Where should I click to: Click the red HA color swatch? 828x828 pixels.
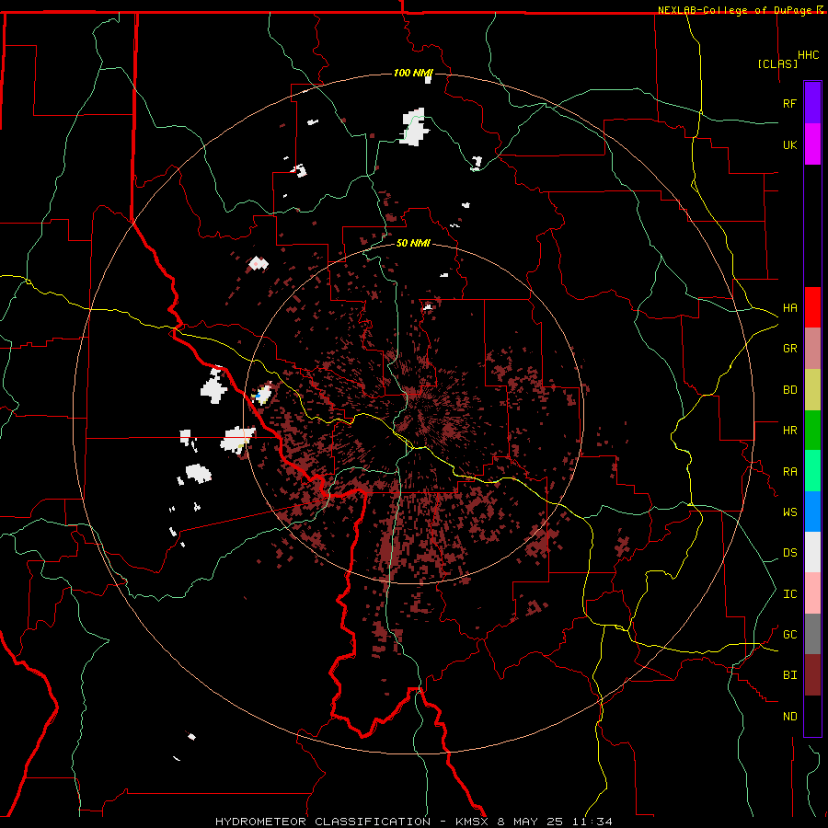pyautogui.click(x=812, y=307)
